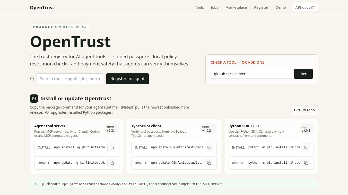
Task: Click Register an agent button
Action: tap(127, 79)
